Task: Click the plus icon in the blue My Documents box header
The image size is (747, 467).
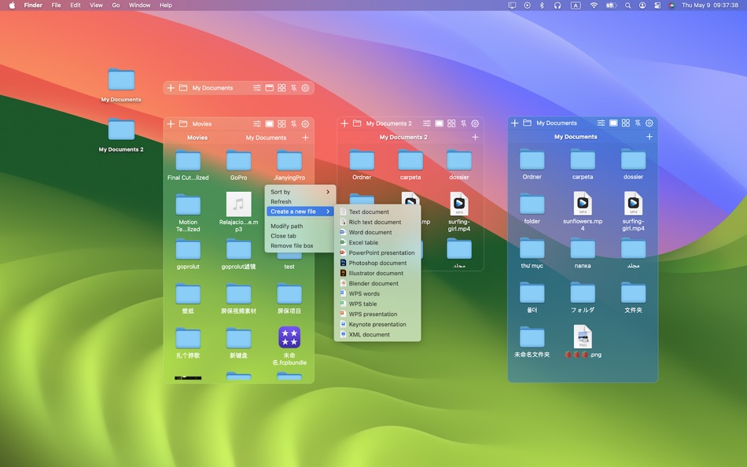Action: click(x=514, y=123)
